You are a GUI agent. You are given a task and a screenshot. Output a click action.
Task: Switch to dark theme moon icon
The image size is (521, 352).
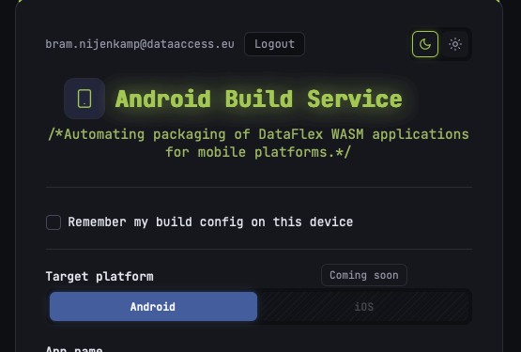(425, 44)
